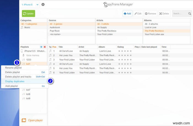193x126 pixels.
Task: Select the 1233 playlist
Action: (x=33, y=59)
